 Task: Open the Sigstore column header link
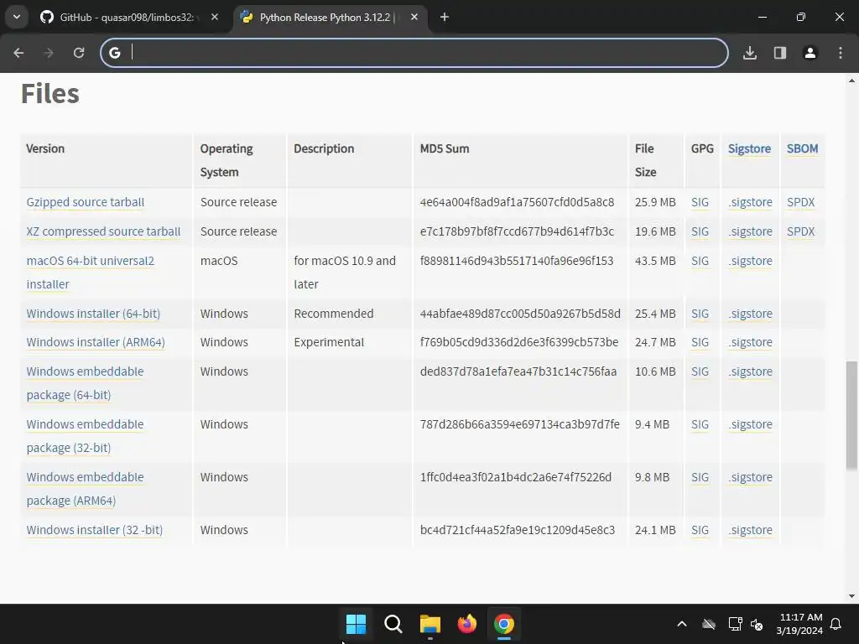coord(749,149)
